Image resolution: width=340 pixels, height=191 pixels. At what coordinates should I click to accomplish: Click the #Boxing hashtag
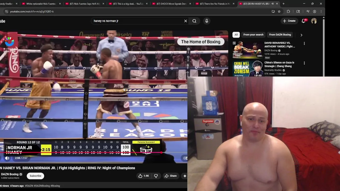(55, 186)
